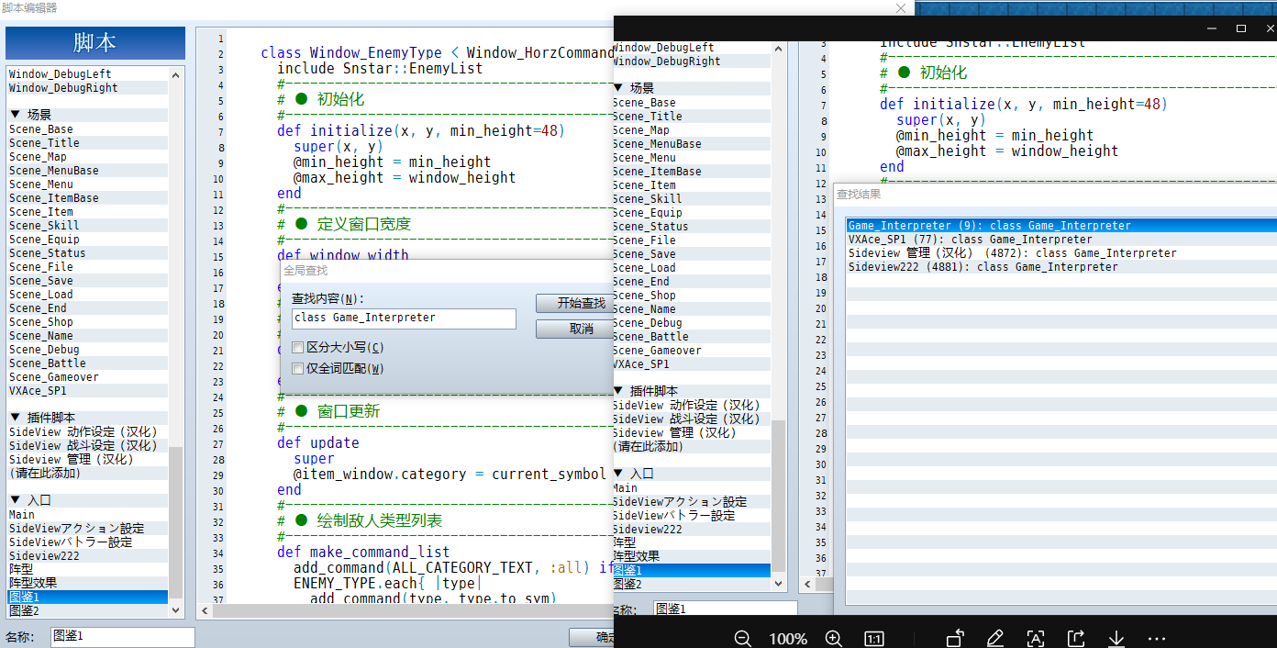1277x648 pixels.
Task: Select Scene_Skill in left script list
Action: coord(87,226)
